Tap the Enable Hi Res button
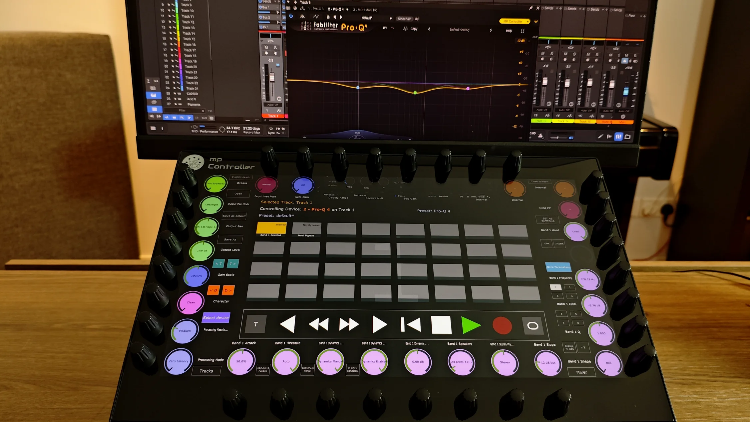 [x=569, y=347]
